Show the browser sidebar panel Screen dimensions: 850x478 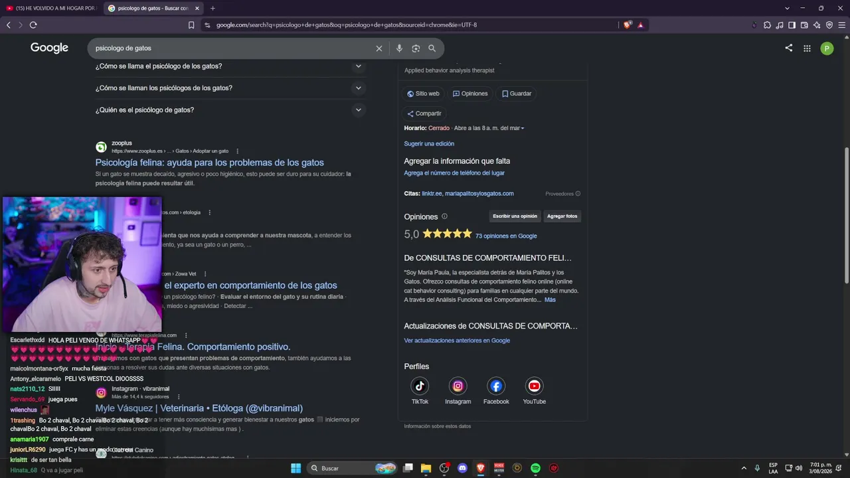(792, 25)
